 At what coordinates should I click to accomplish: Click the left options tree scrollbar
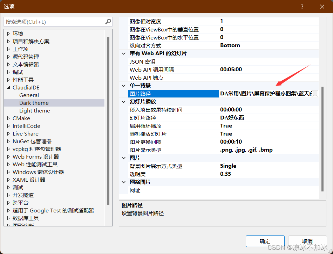[108, 121]
